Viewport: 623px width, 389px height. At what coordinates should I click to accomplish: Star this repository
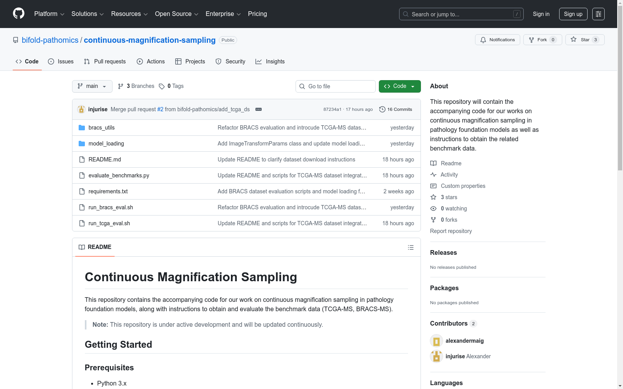(x=585, y=40)
